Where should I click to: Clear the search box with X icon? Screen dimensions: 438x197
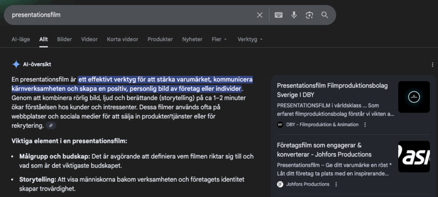click(260, 15)
